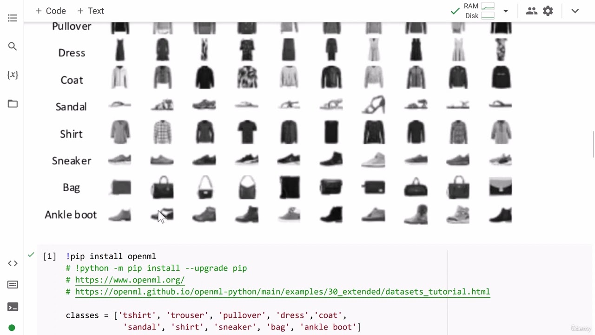This screenshot has width=595, height=335.
Task: Open the https://www.openml.org/ link
Action: click(x=130, y=280)
